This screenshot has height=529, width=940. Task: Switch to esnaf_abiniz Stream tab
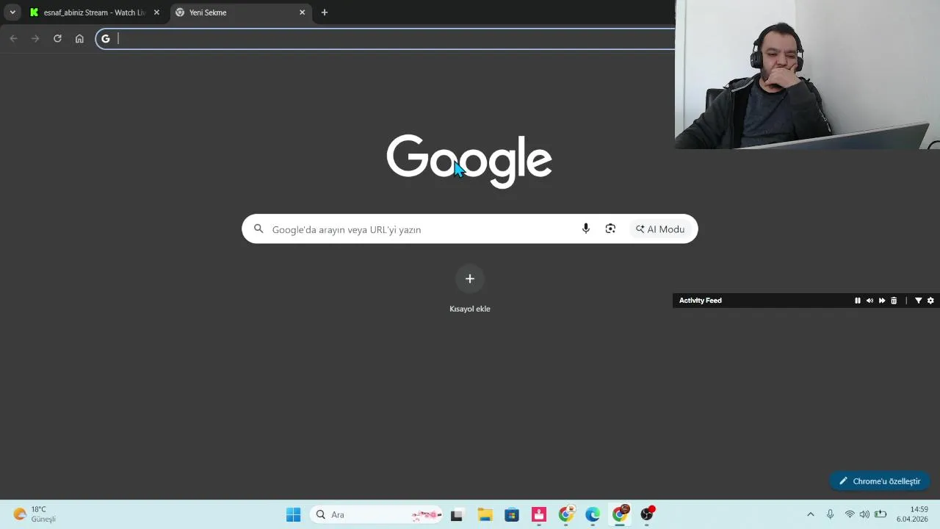coord(94,12)
